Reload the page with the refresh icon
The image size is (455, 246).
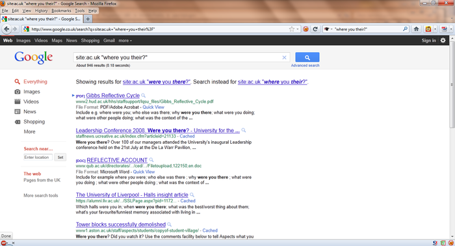[315, 29]
